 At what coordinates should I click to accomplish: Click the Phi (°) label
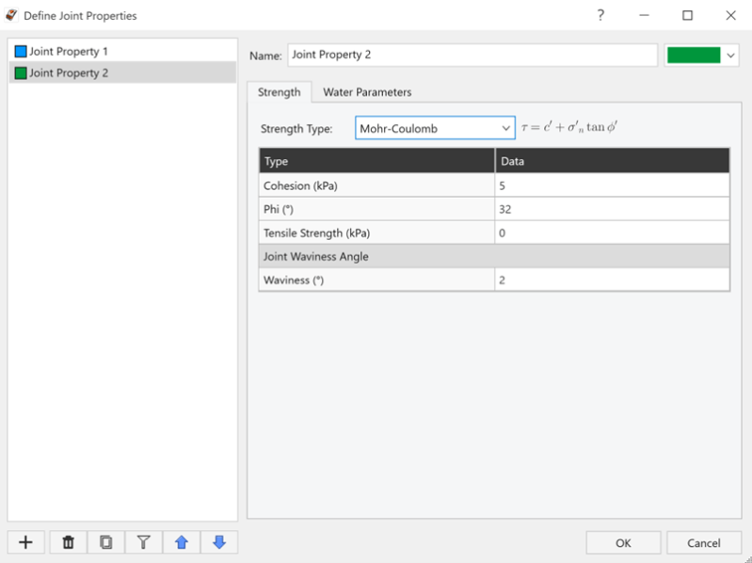tap(279, 209)
